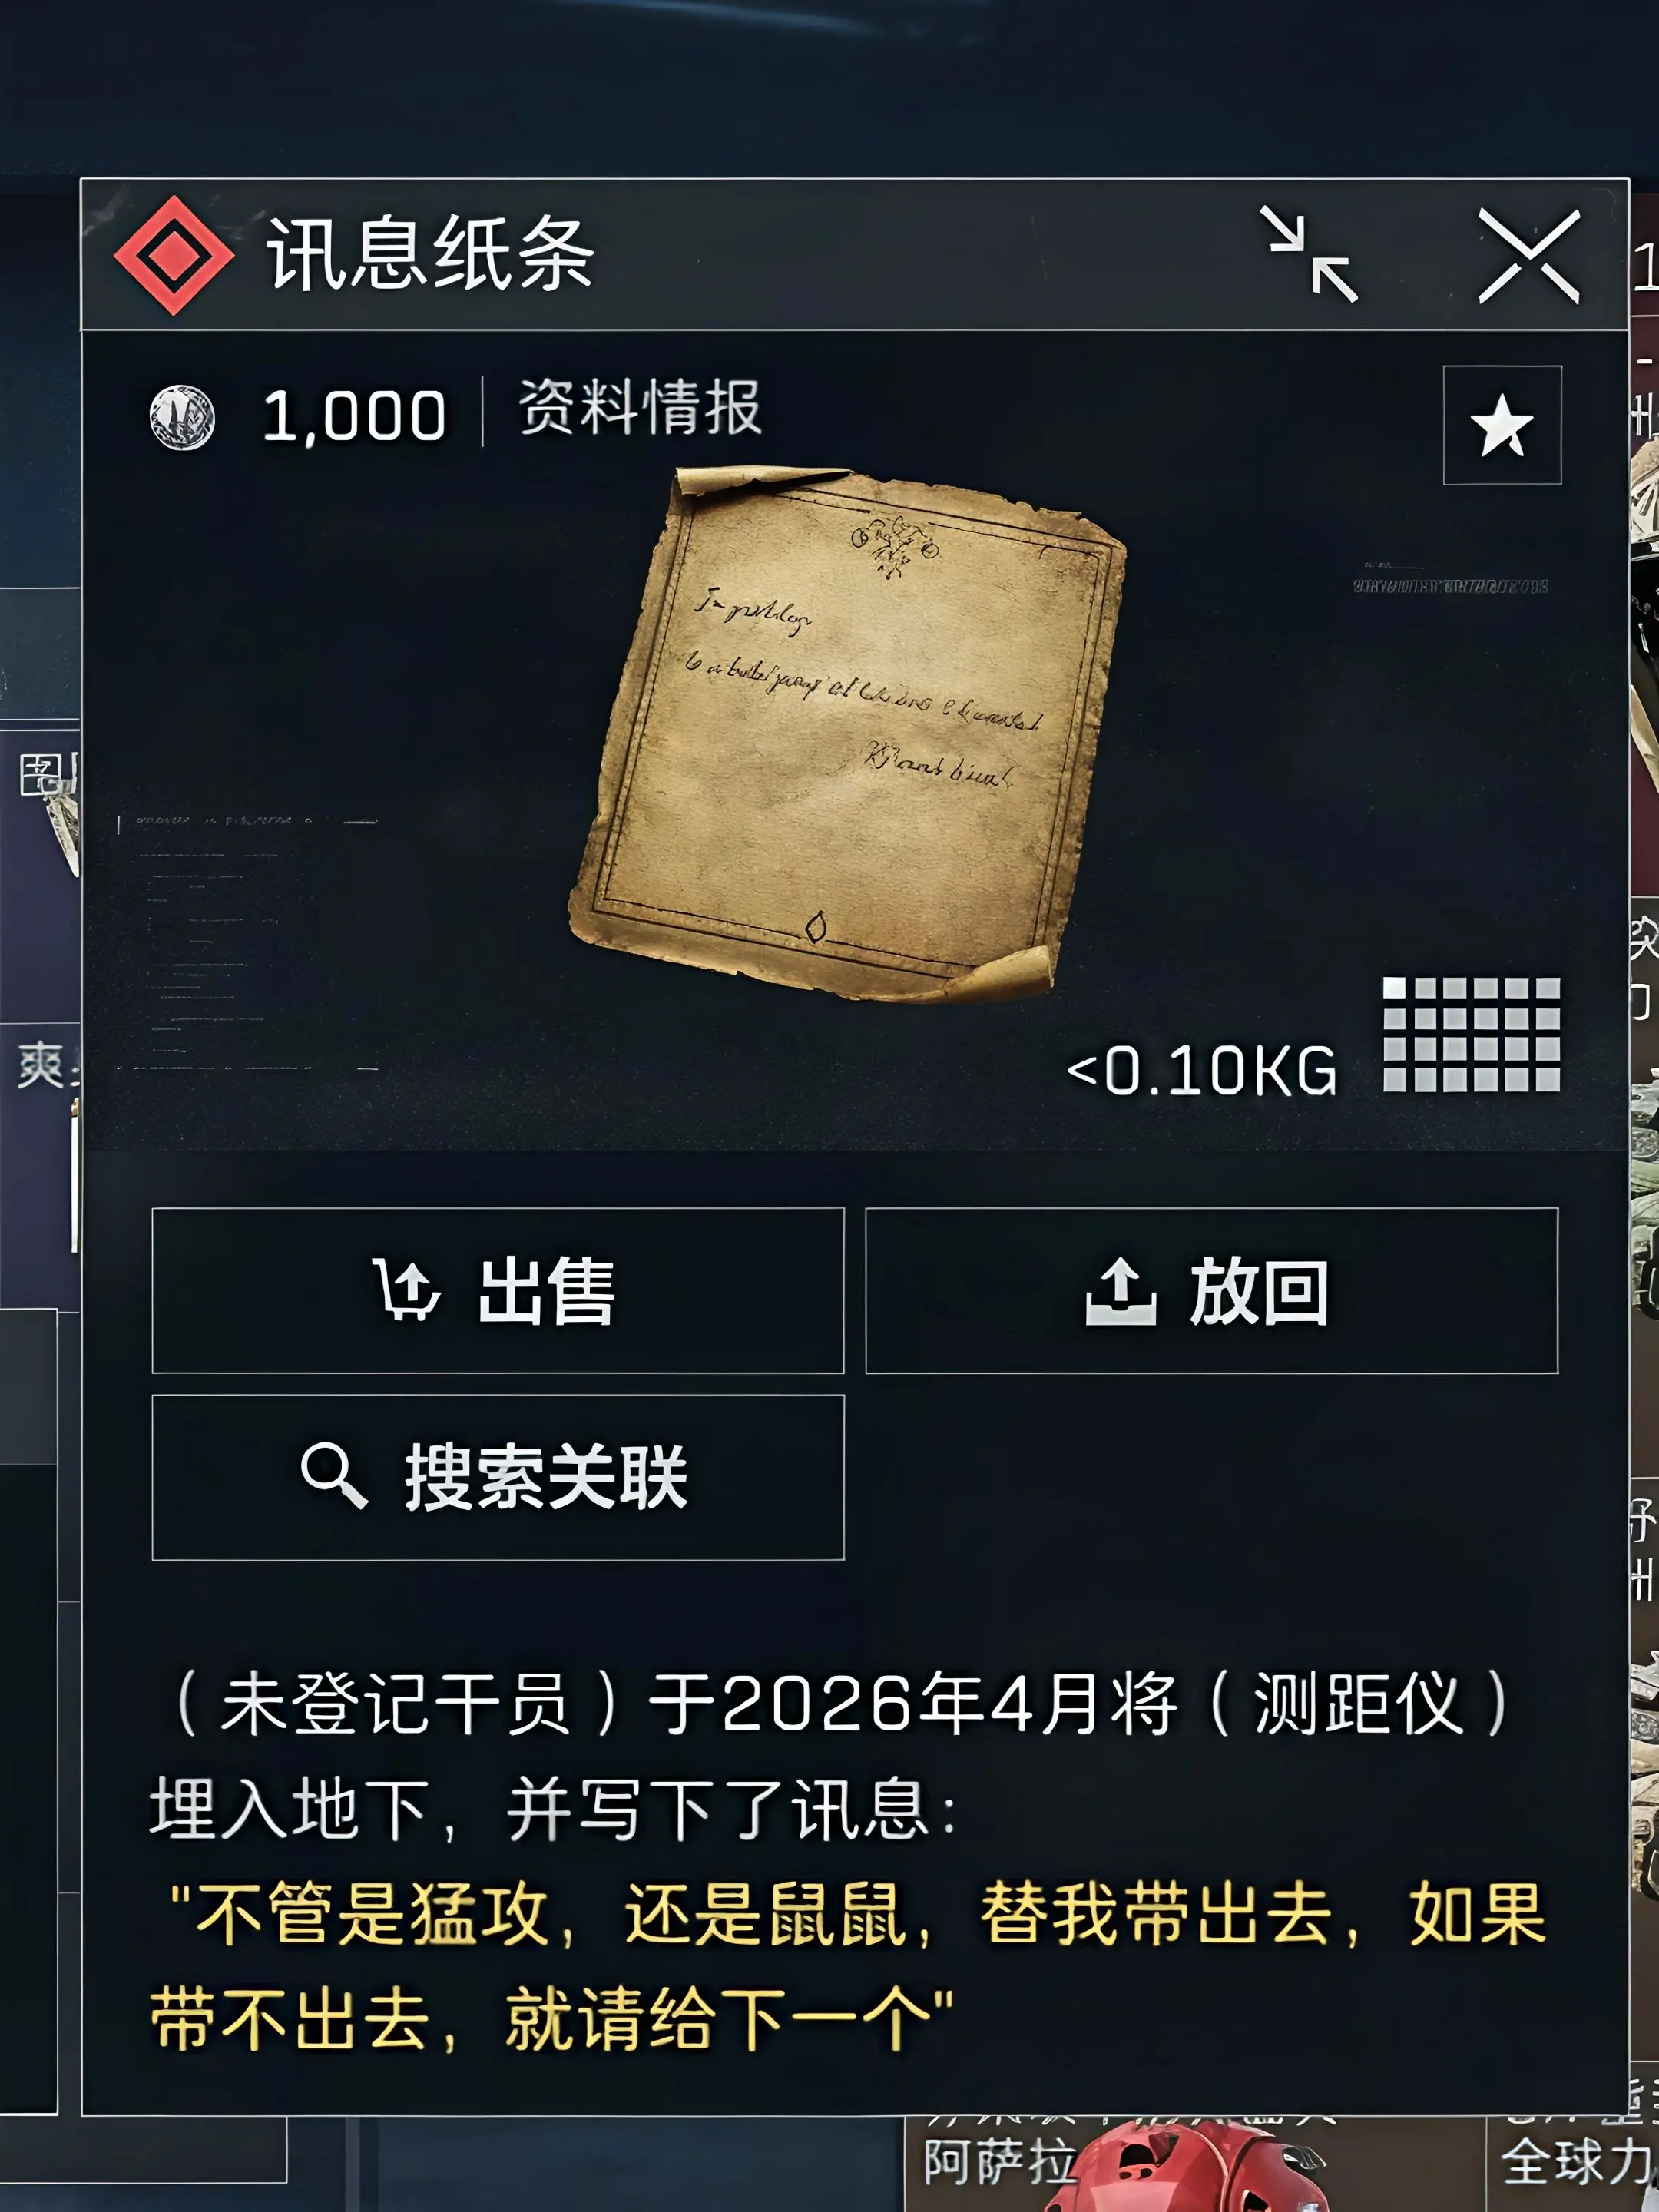Screen dimensions: 1659x2212
Task: Click the silver coin currency icon
Action: tap(182, 417)
